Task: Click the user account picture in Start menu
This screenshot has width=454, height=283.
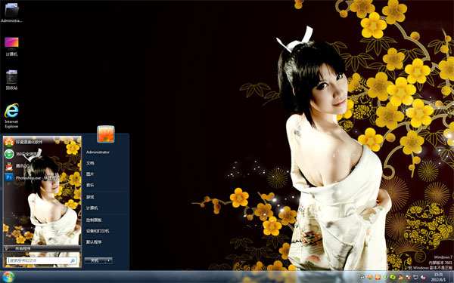Action: (x=106, y=134)
